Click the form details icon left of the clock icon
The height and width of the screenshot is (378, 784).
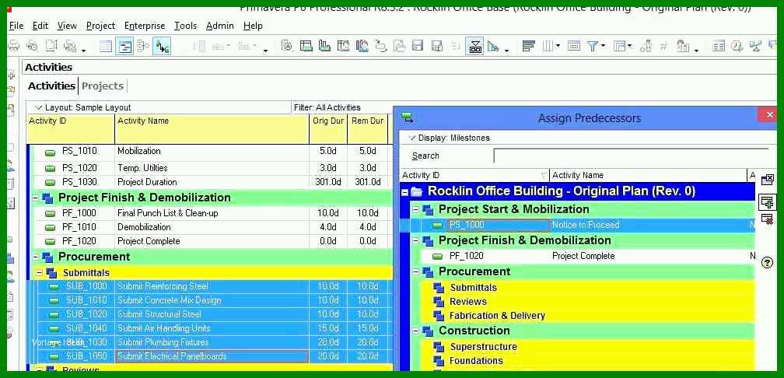coord(719,47)
